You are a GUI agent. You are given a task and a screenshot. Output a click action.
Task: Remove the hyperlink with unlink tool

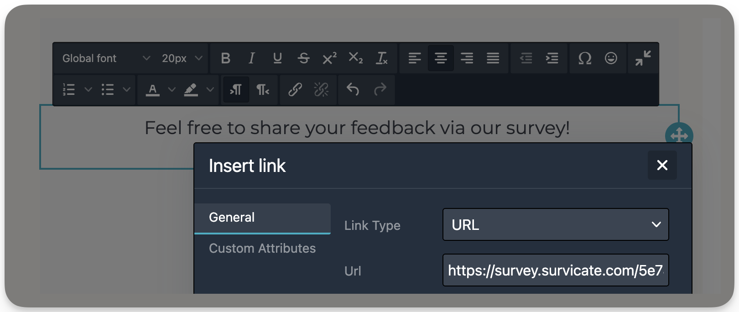(322, 90)
